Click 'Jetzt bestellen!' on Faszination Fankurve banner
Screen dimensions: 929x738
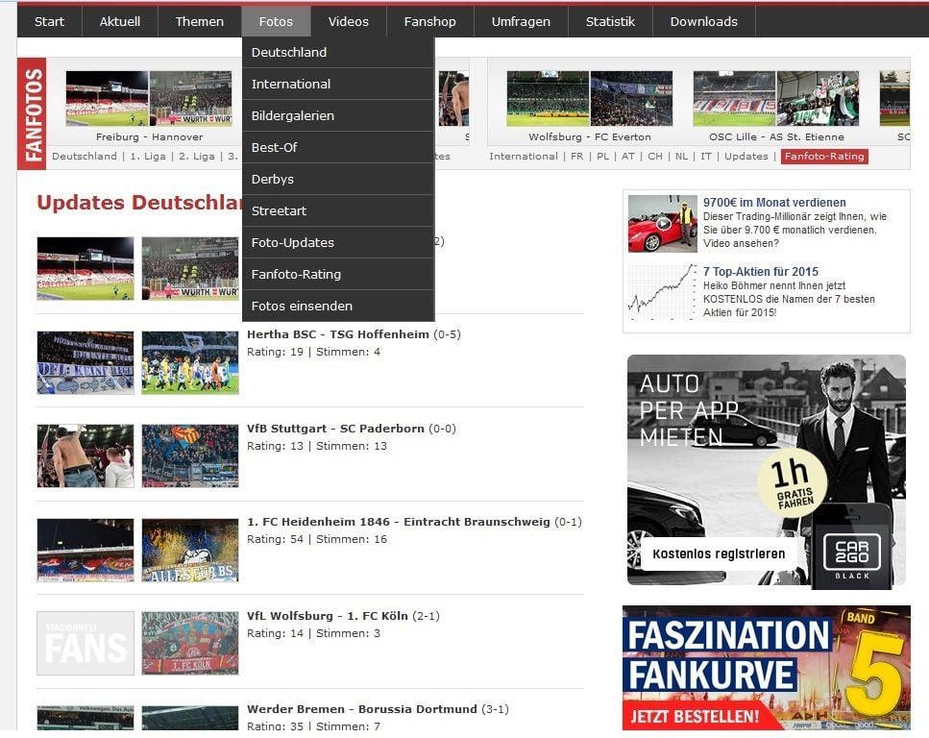click(695, 716)
